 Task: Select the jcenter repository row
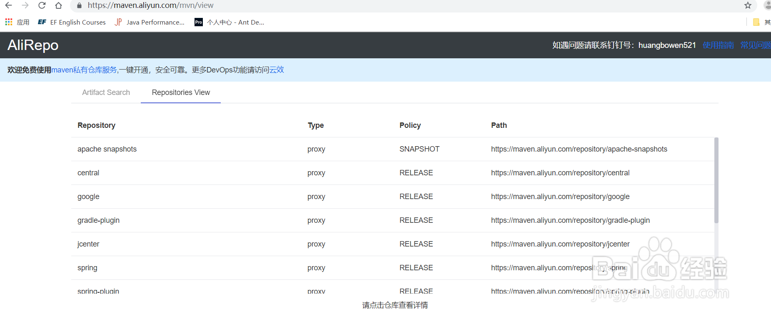(x=392, y=244)
